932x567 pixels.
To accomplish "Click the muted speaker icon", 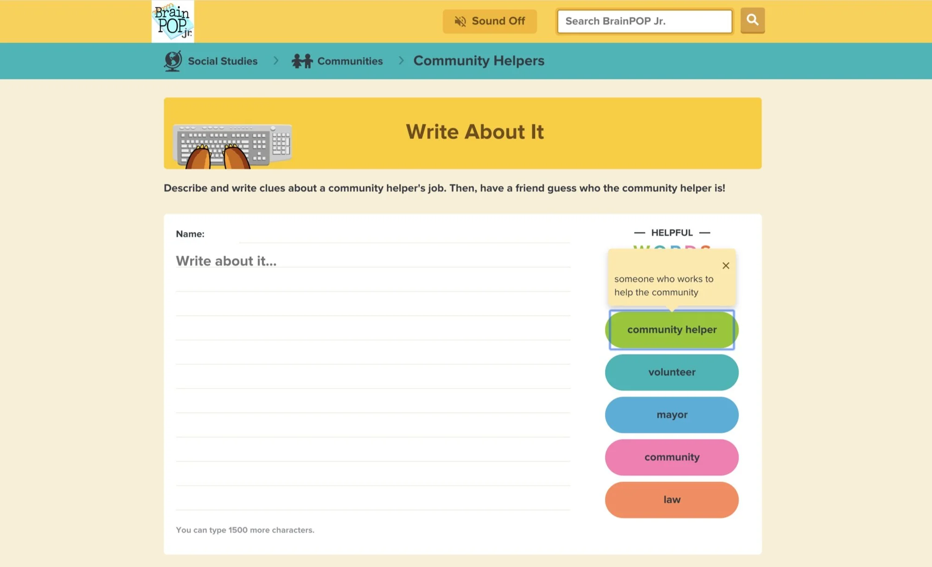I will [460, 21].
